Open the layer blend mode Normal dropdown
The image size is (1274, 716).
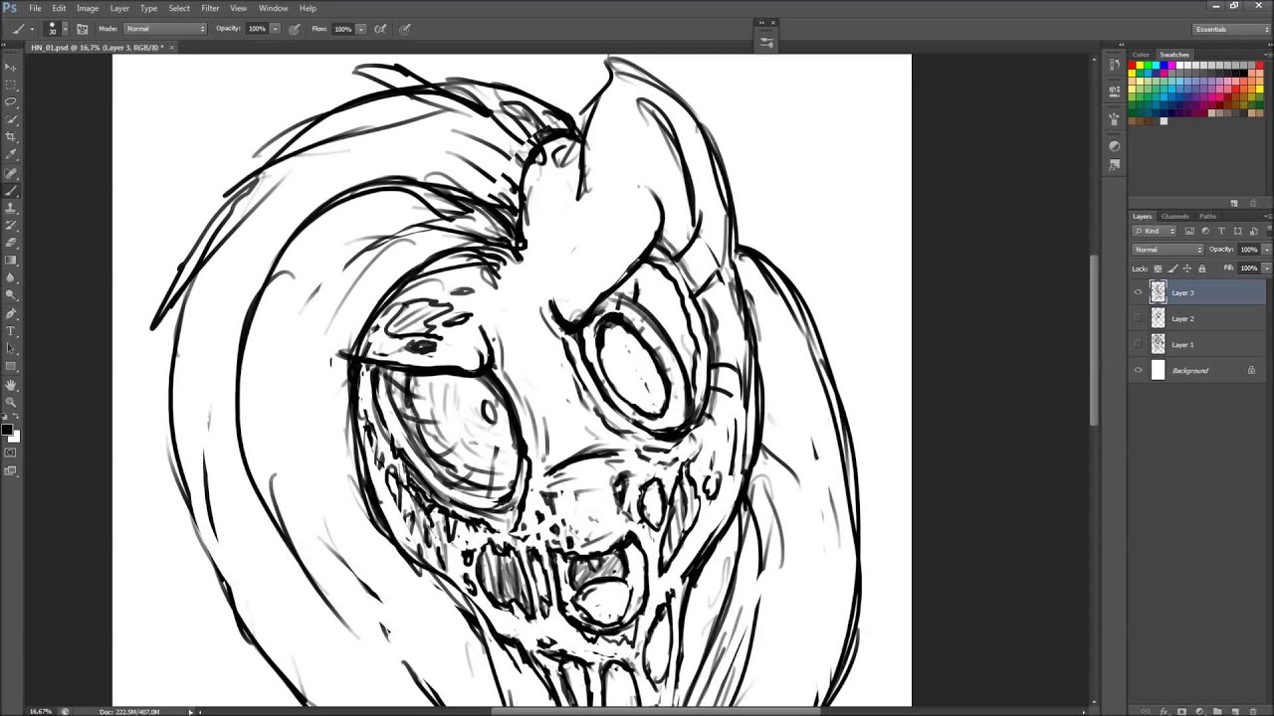tap(1168, 250)
